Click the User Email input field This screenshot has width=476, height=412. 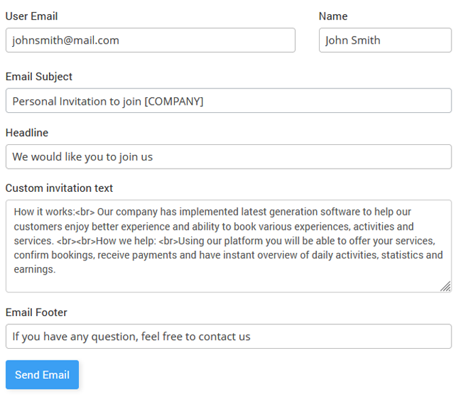tap(150, 40)
